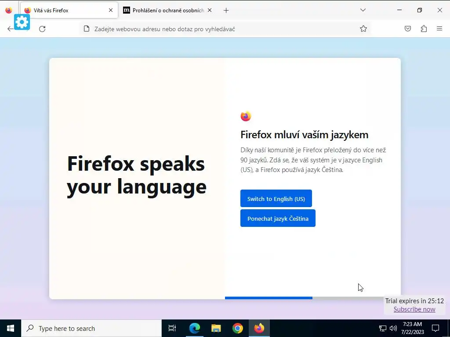Click the heading 'Firefox mluví vaším jazykem'
This screenshot has width=450, height=337.
(x=304, y=135)
